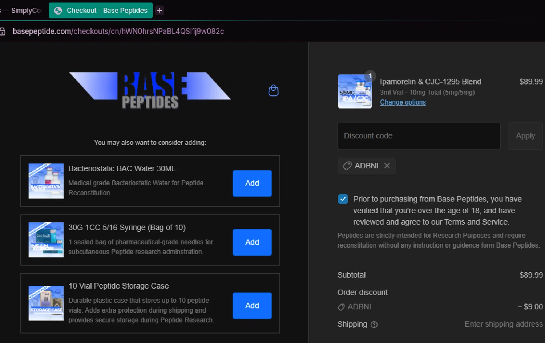Viewport: 545px width, 343px height.
Task: Select the Checkout - Base Peptides tab
Action: pyautogui.click(x=101, y=11)
